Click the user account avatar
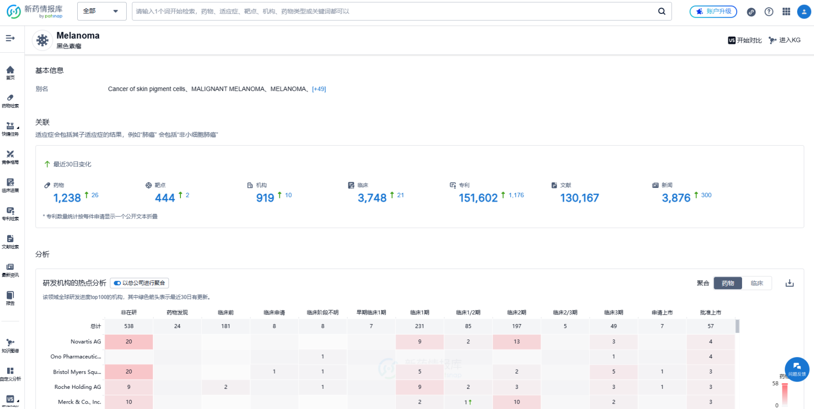Viewport: 814px width, 409px height. [804, 12]
